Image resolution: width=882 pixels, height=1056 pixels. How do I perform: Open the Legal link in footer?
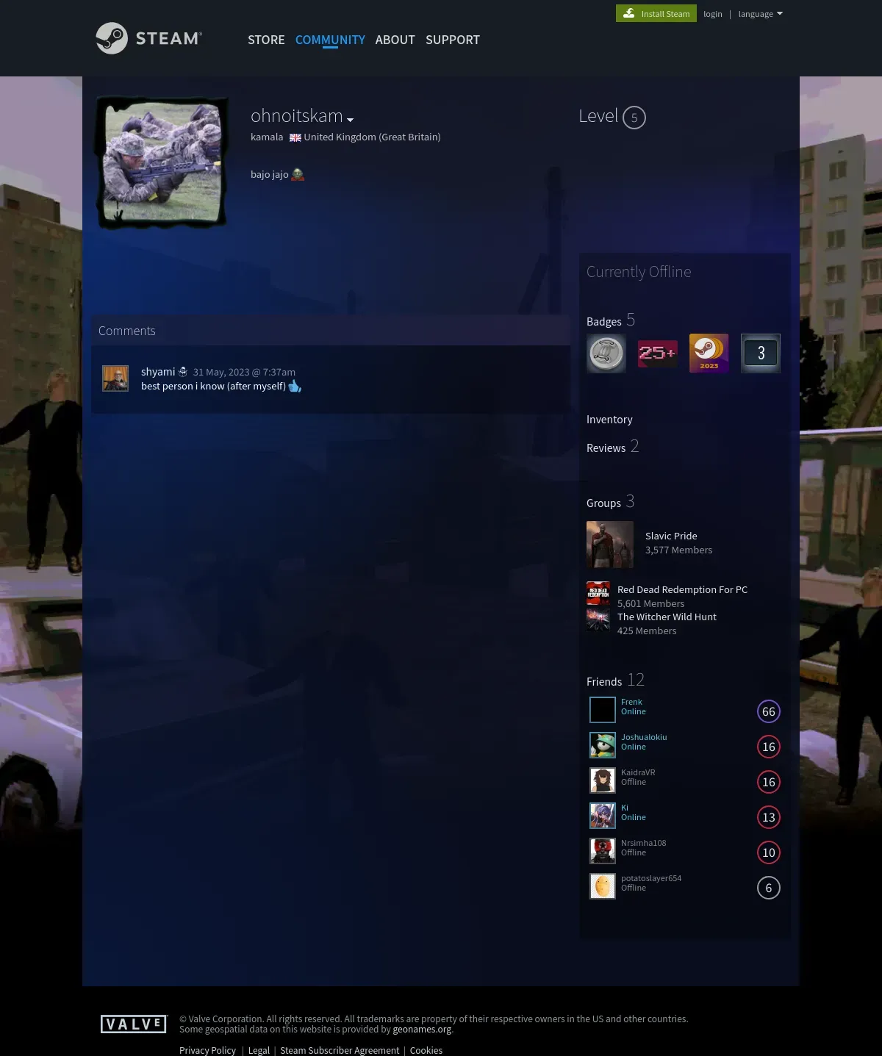pos(259,1050)
